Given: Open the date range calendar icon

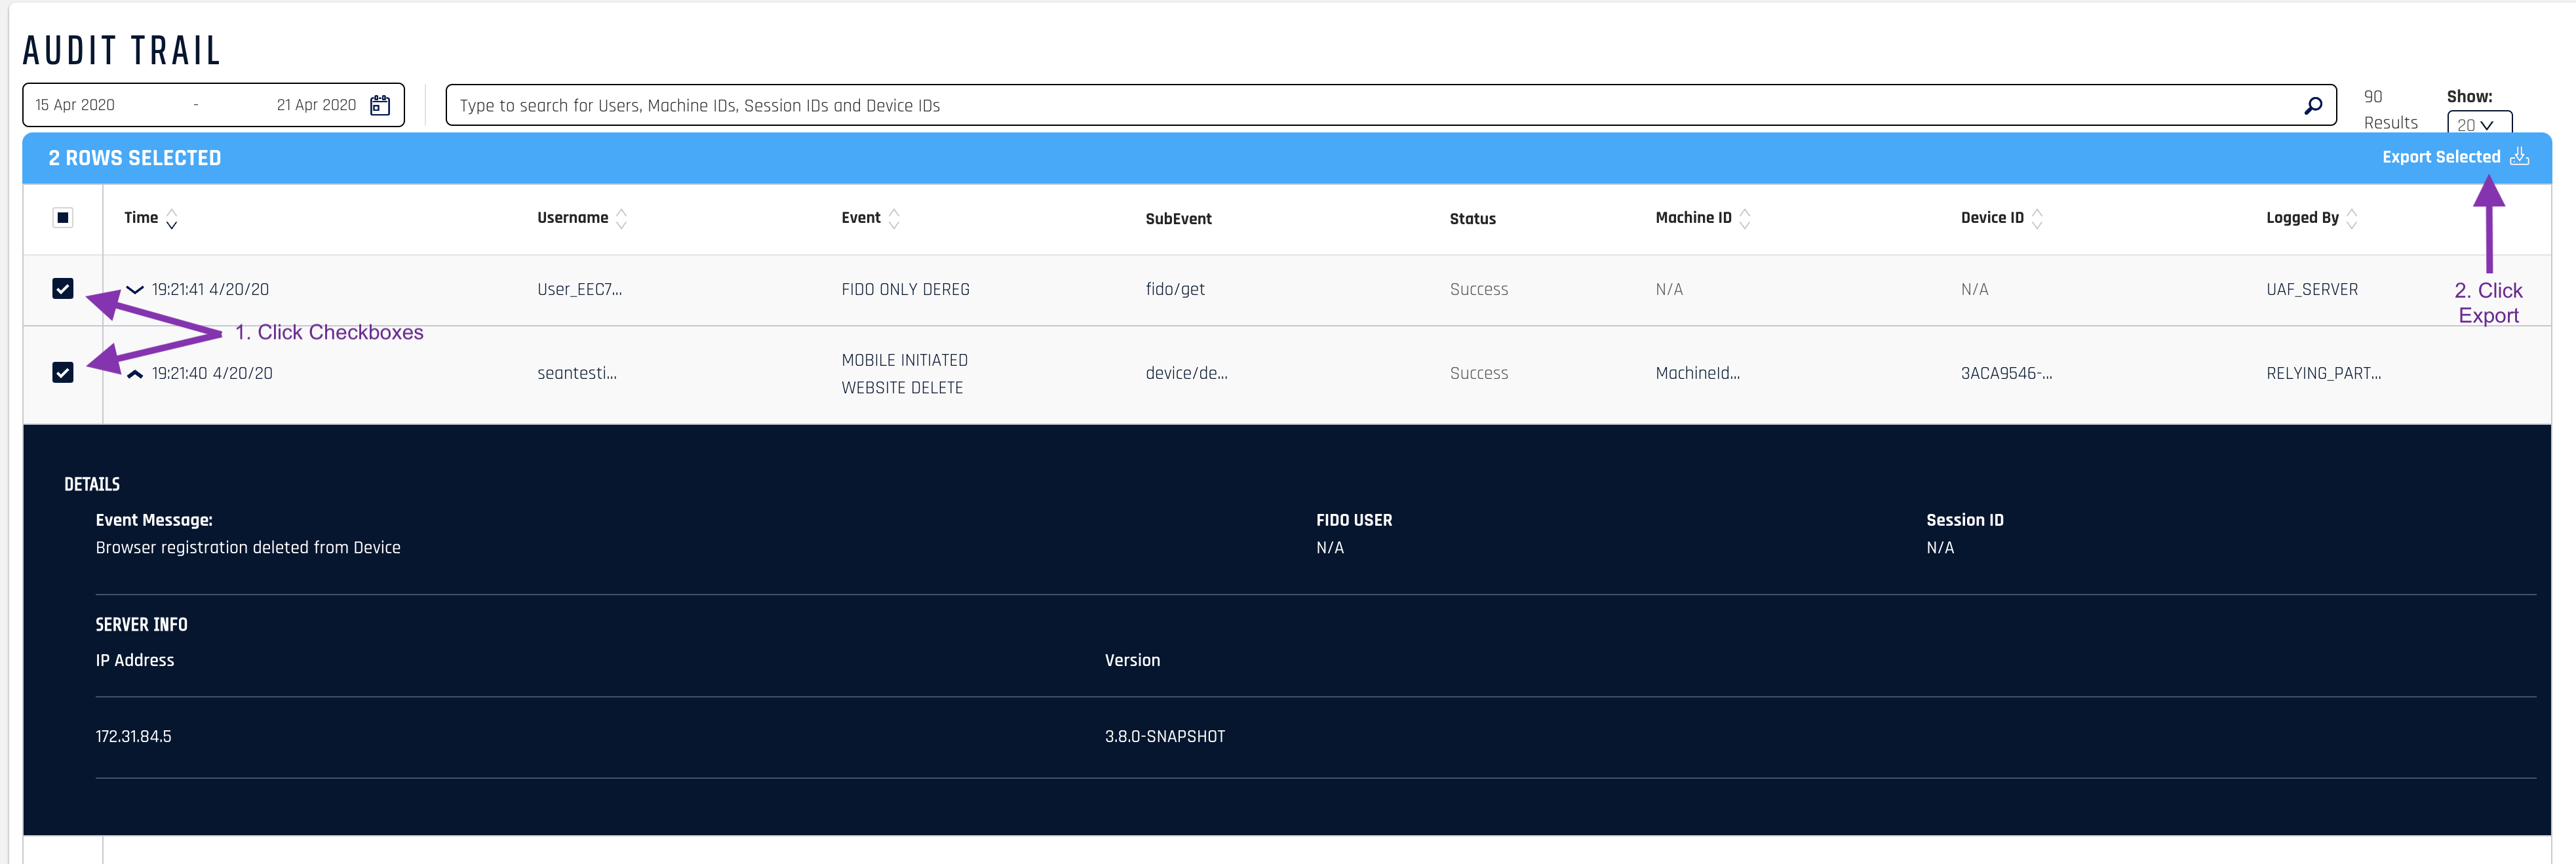Looking at the screenshot, I should point(380,105).
